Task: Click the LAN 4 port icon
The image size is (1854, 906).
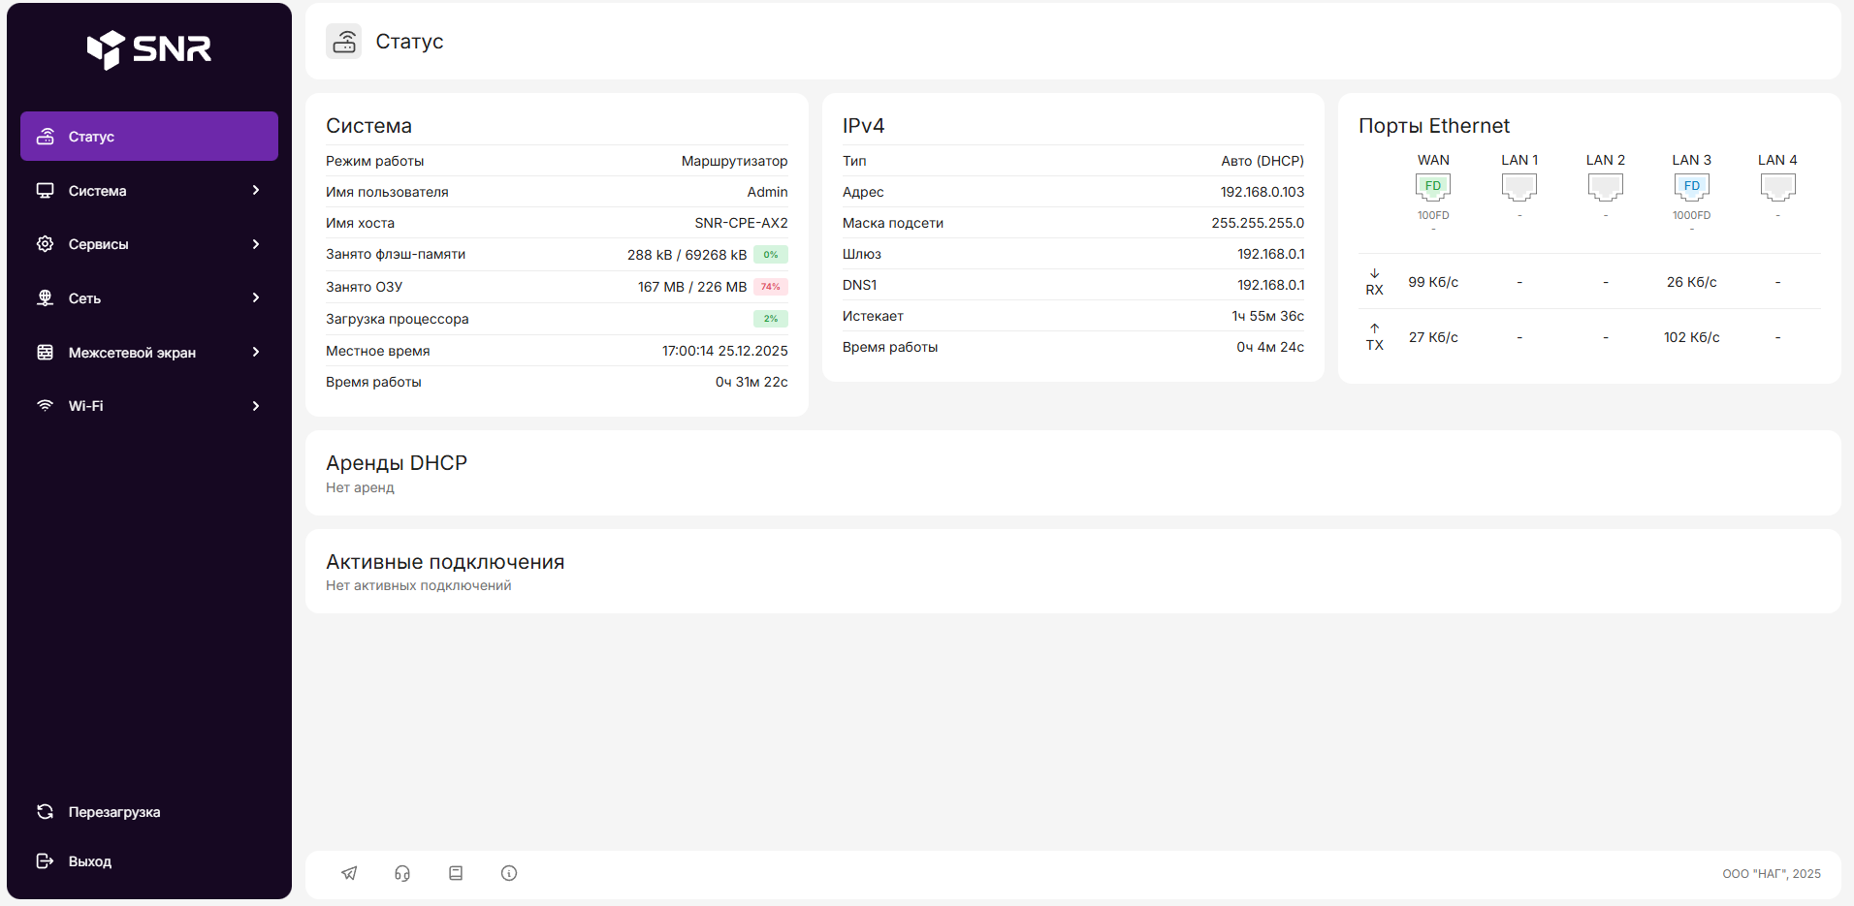Action: point(1776,186)
